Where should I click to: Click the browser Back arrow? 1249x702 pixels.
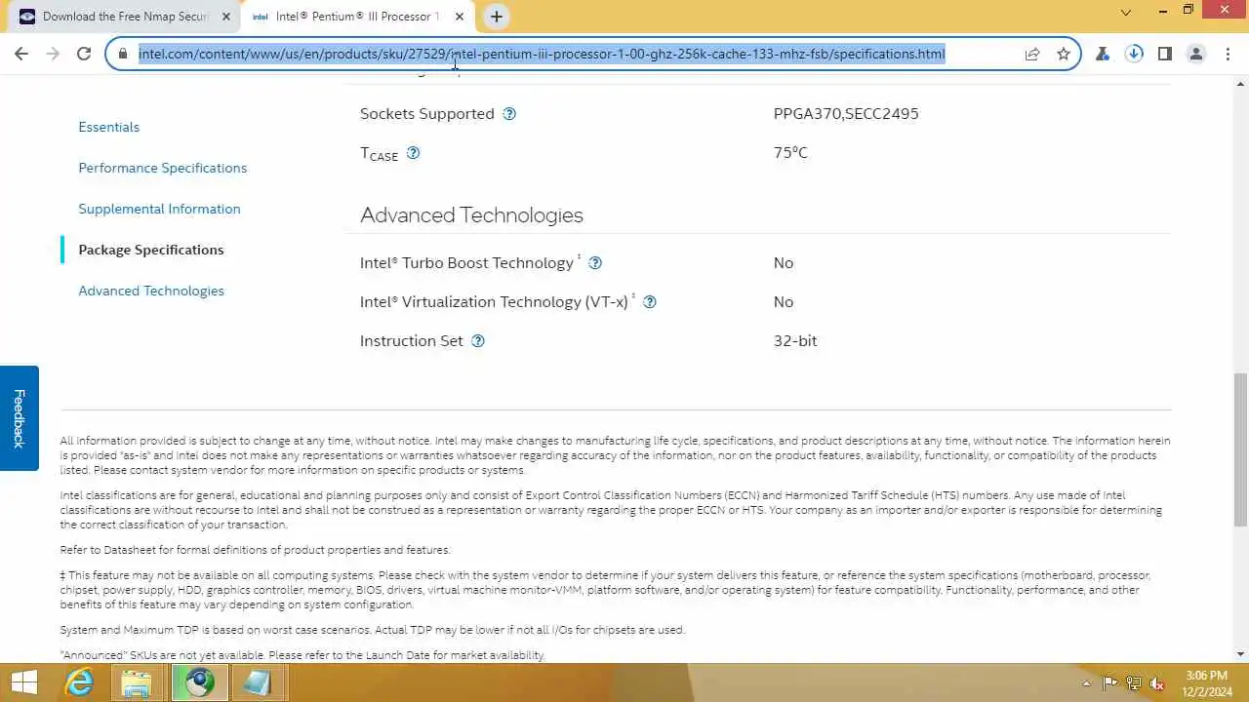tap(21, 54)
